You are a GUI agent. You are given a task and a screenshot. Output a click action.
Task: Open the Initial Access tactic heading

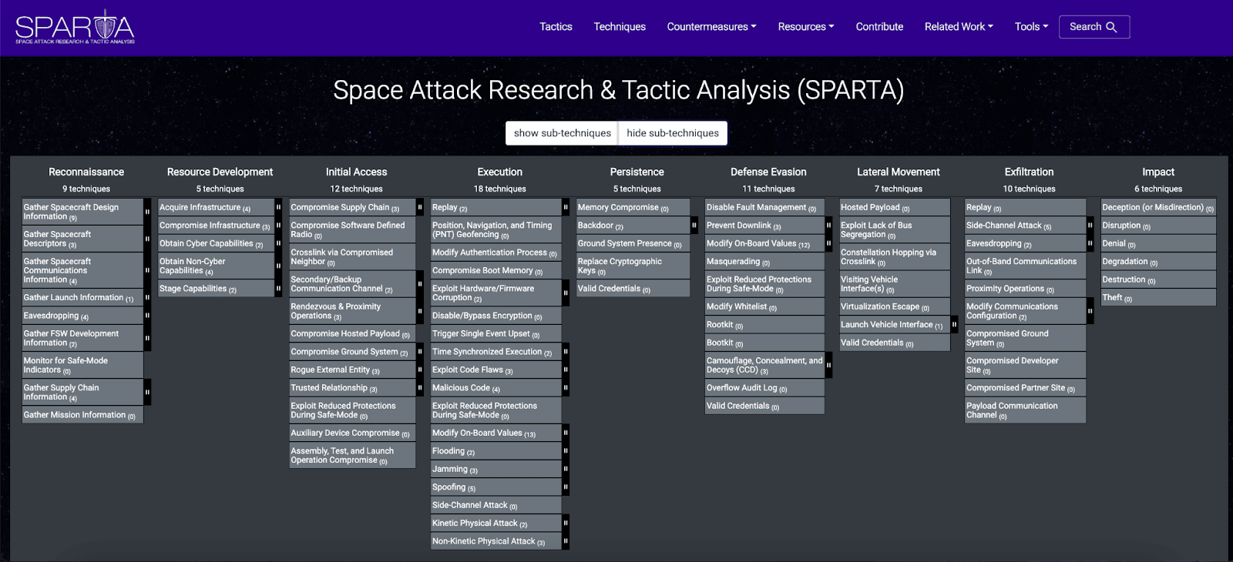coord(356,172)
